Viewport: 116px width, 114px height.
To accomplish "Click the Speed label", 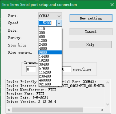I will pos(14,23).
